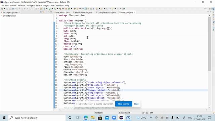Open the Window menu

point(60,5)
